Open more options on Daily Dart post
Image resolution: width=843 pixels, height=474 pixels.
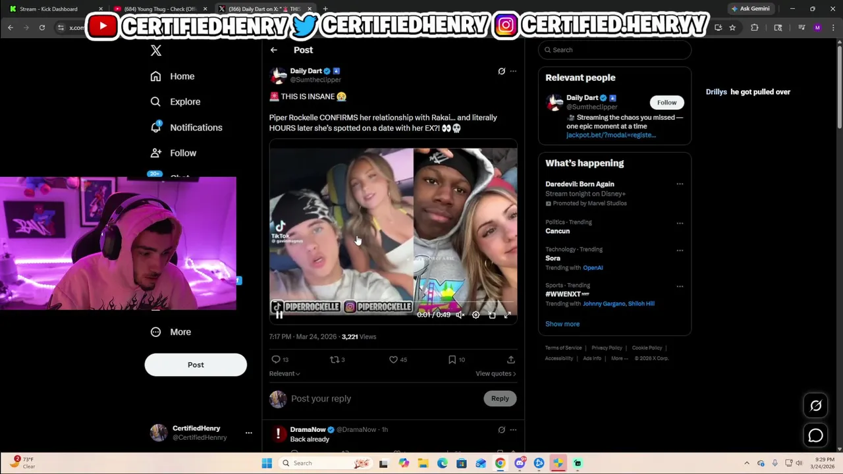(513, 71)
